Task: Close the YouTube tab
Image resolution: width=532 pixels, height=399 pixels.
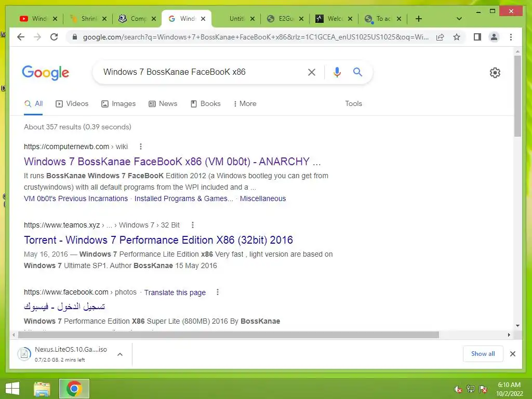Action: pos(55,19)
